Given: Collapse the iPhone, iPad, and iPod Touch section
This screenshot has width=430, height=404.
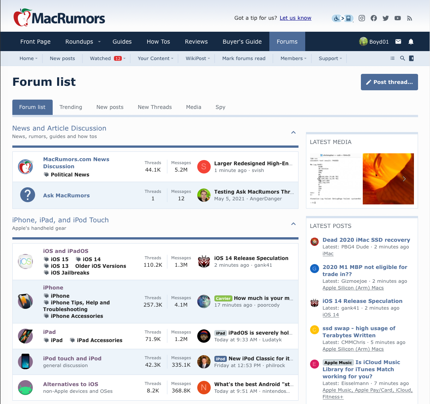Looking at the screenshot, I should [x=293, y=224].
